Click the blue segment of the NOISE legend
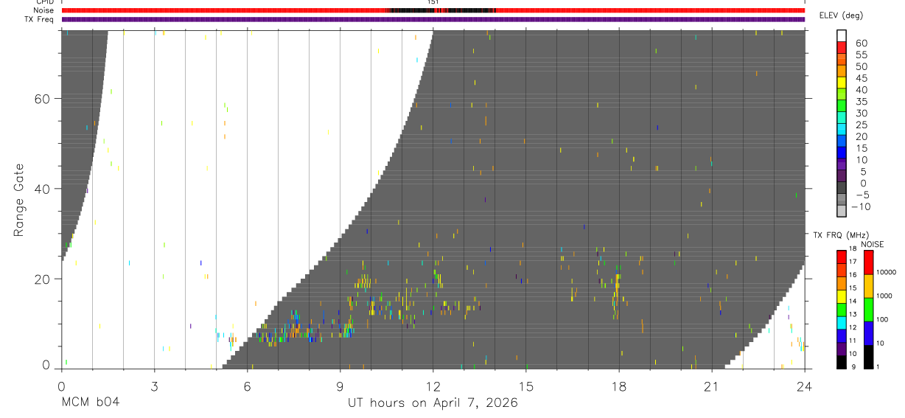The height and width of the screenshot is (418, 905). [x=868, y=332]
